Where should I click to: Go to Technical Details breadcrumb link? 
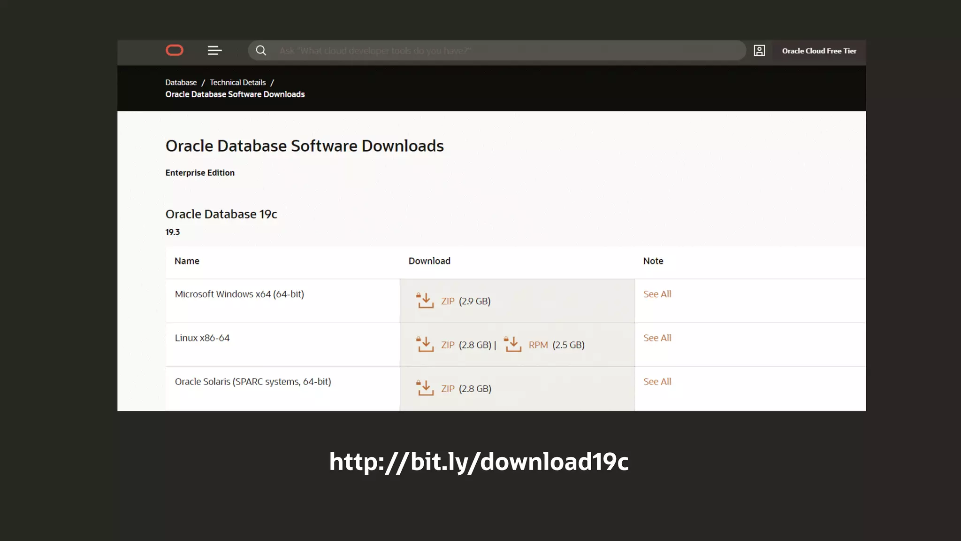pos(237,82)
